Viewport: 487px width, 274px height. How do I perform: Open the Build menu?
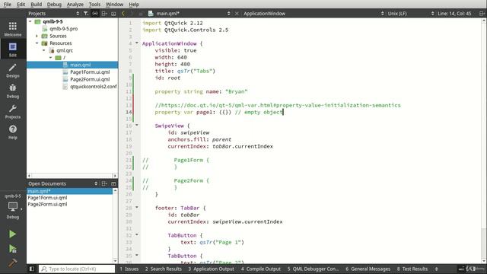[x=36, y=5]
